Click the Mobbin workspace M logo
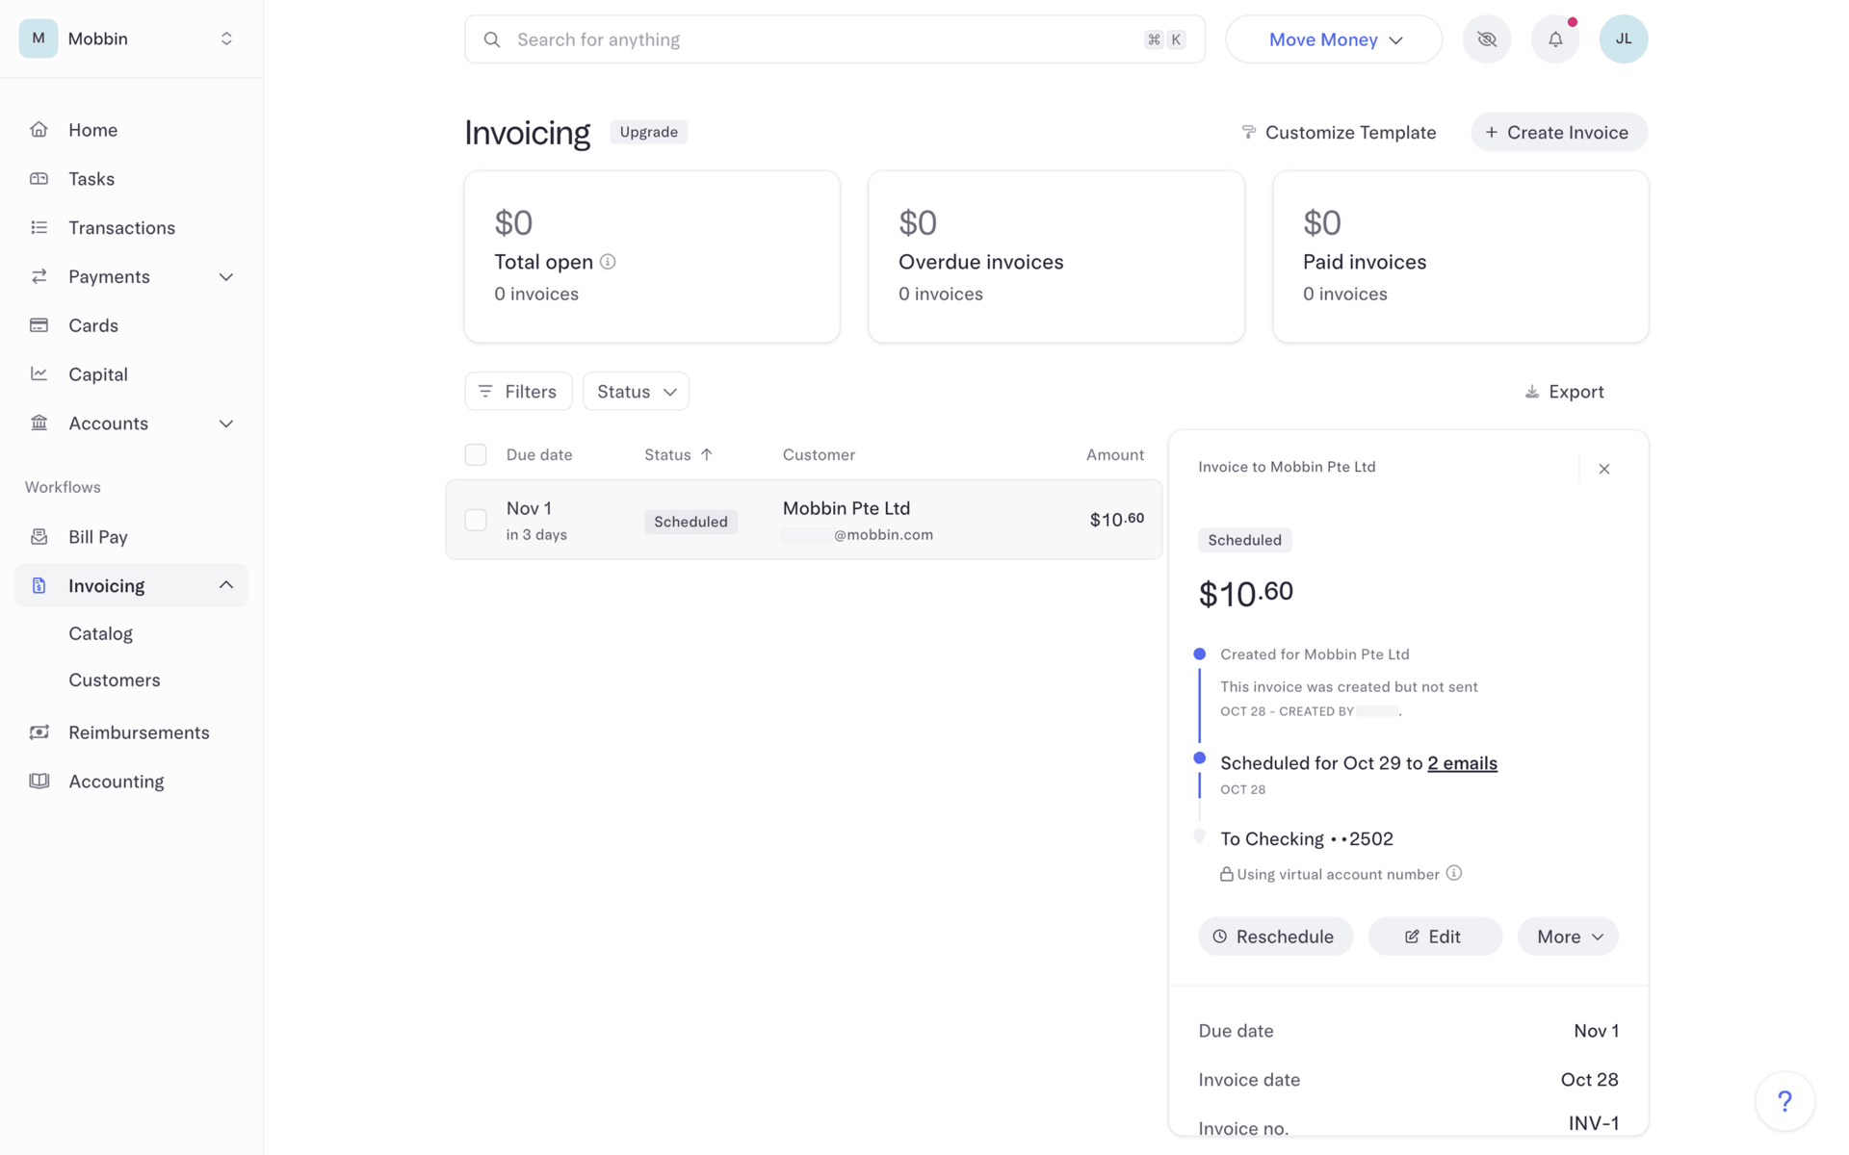 click(39, 38)
